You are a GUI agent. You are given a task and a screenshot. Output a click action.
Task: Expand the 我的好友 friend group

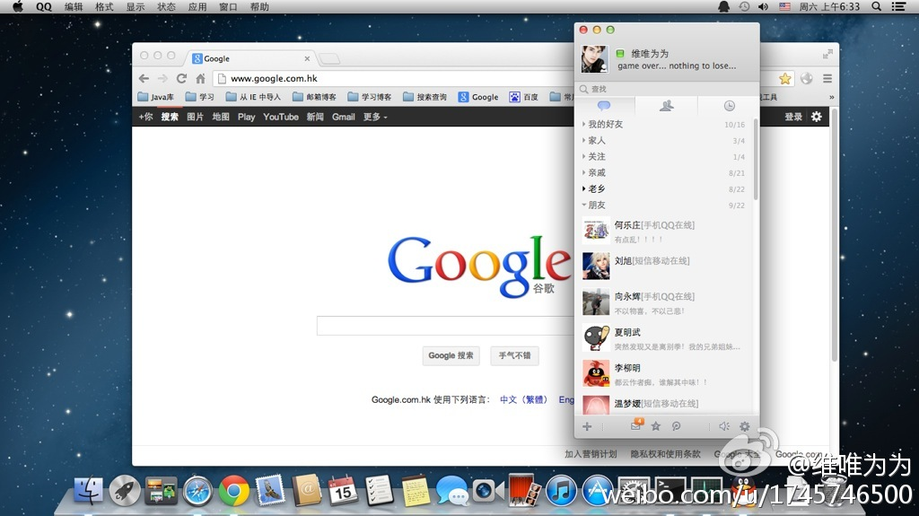(605, 125)
